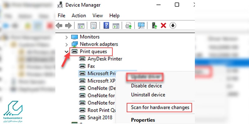Collapse the Print queues category
This screenshot has width=249, height=124.
[66, 51]
